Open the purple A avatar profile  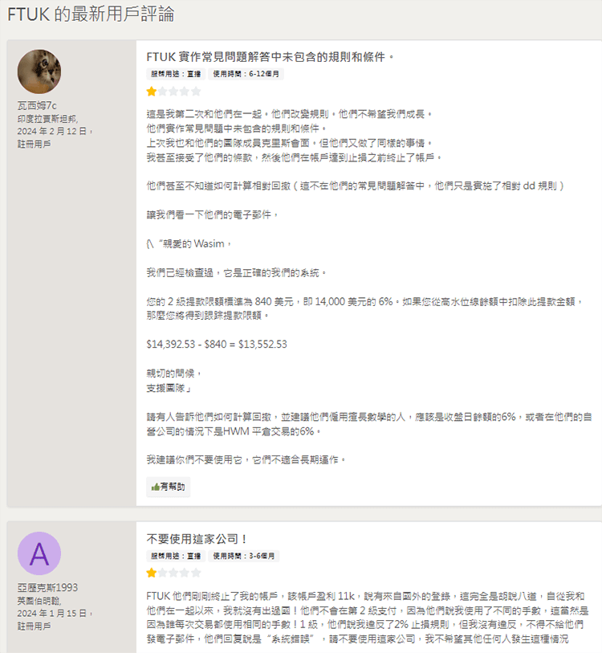point(39,553)
